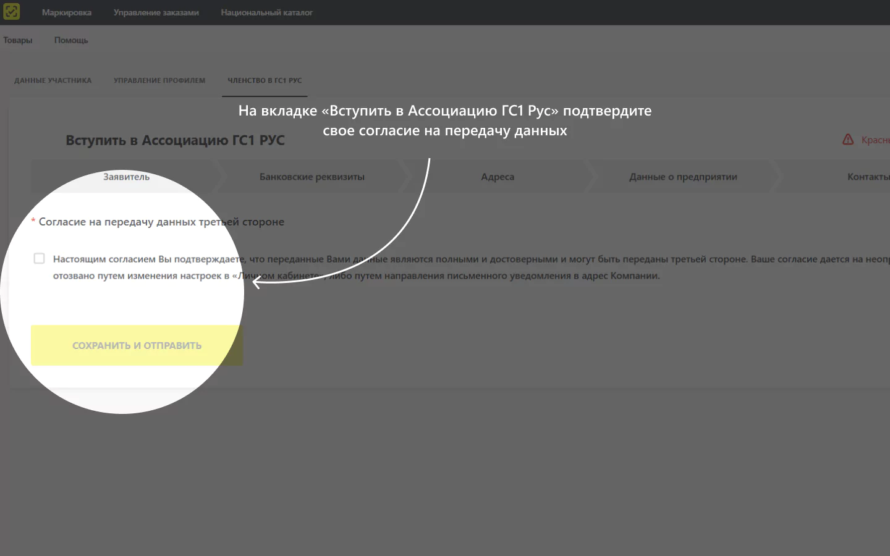Click the consent text starting with Настоящим согласием
The width and height of the screenshot is (890, 556).
point(471,267)
